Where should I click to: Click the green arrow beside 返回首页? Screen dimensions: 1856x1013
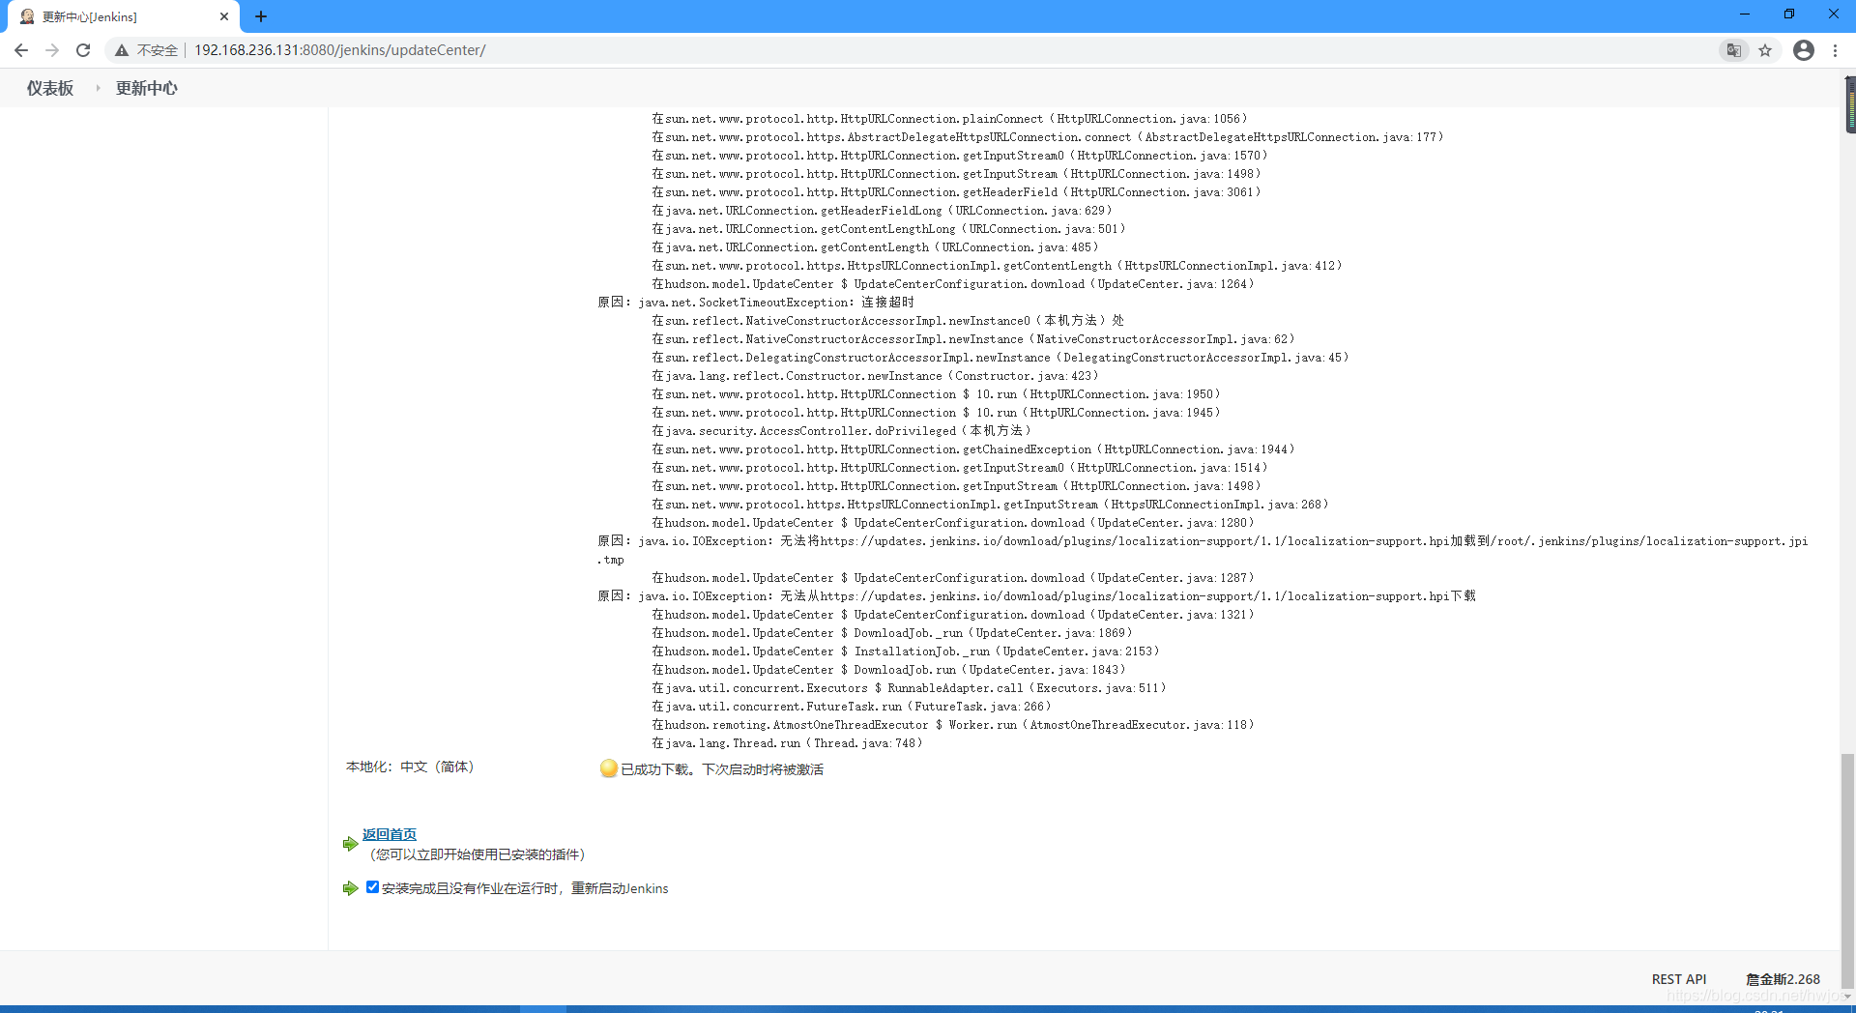coord(350,844)
